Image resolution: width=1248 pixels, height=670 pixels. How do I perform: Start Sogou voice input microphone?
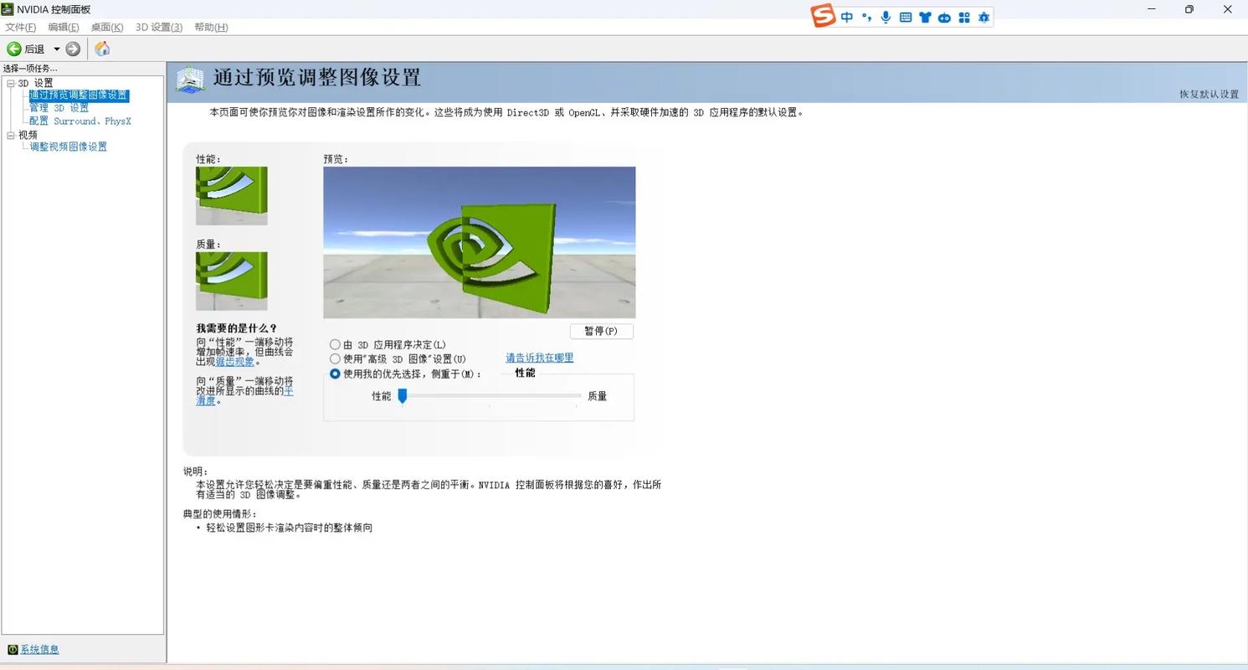coord(886,17)
